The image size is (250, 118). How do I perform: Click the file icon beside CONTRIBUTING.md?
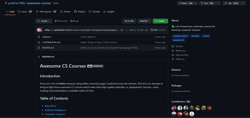pos(39,42)
